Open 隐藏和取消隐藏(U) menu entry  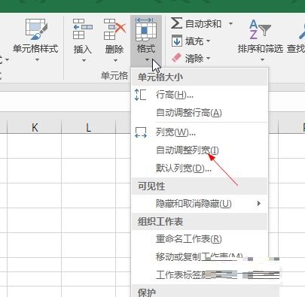[200, 204]
